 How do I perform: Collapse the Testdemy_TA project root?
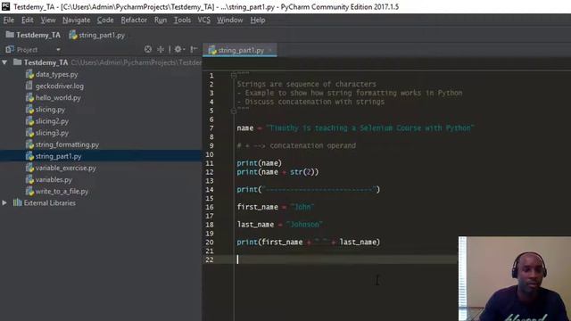(x=4, y=62)
